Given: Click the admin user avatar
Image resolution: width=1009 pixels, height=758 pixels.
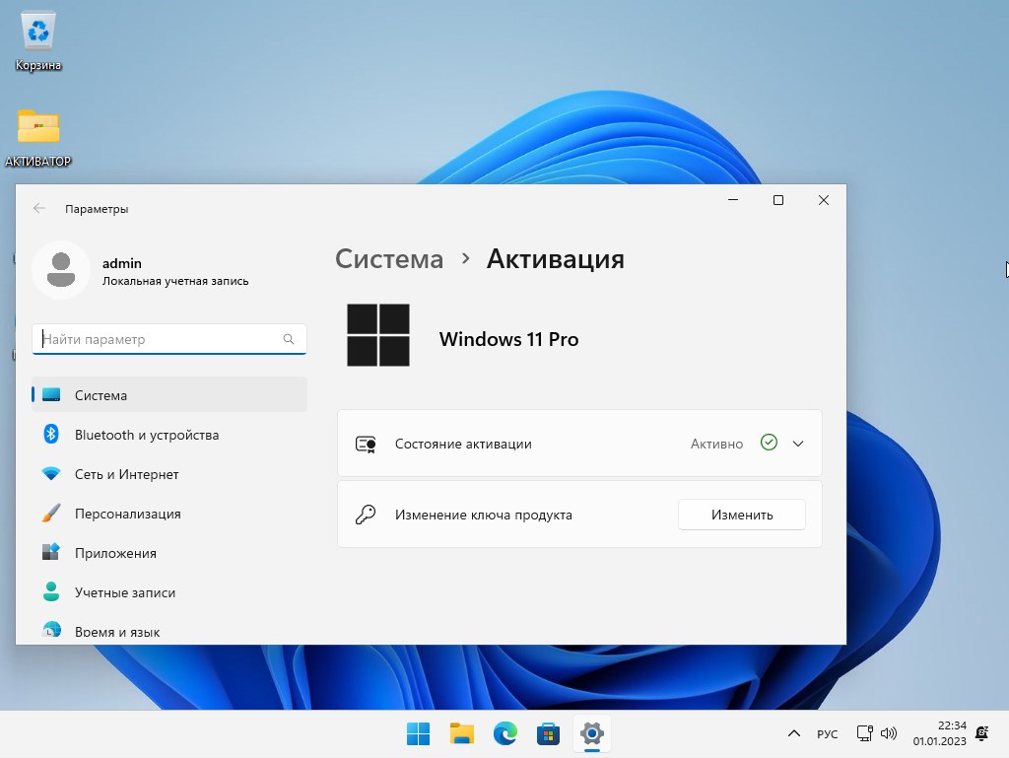Looking at the screenshot, I should (x=61, y=270).
